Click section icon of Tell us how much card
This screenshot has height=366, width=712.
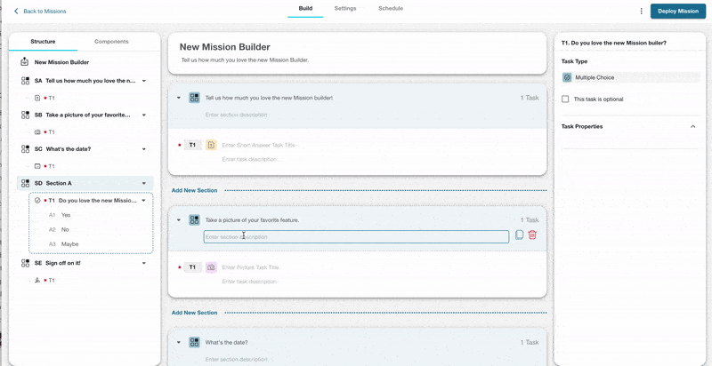click(x=194, y=98)
